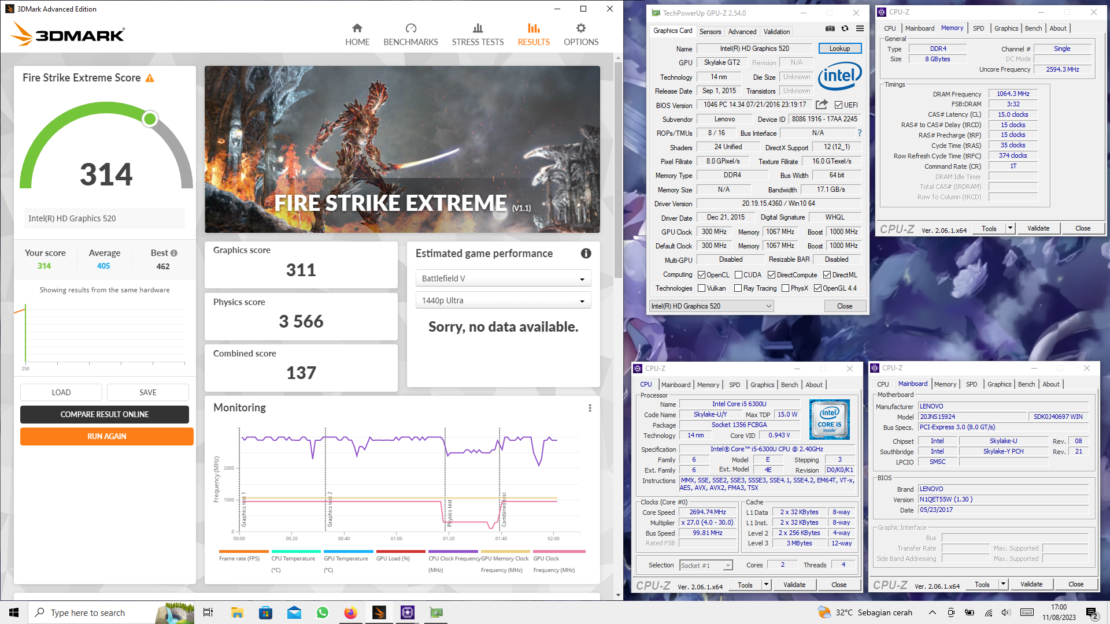The image size is (1110, 624).
Task: Open Monitoring three-dot menu
Action: click(590, 408)
